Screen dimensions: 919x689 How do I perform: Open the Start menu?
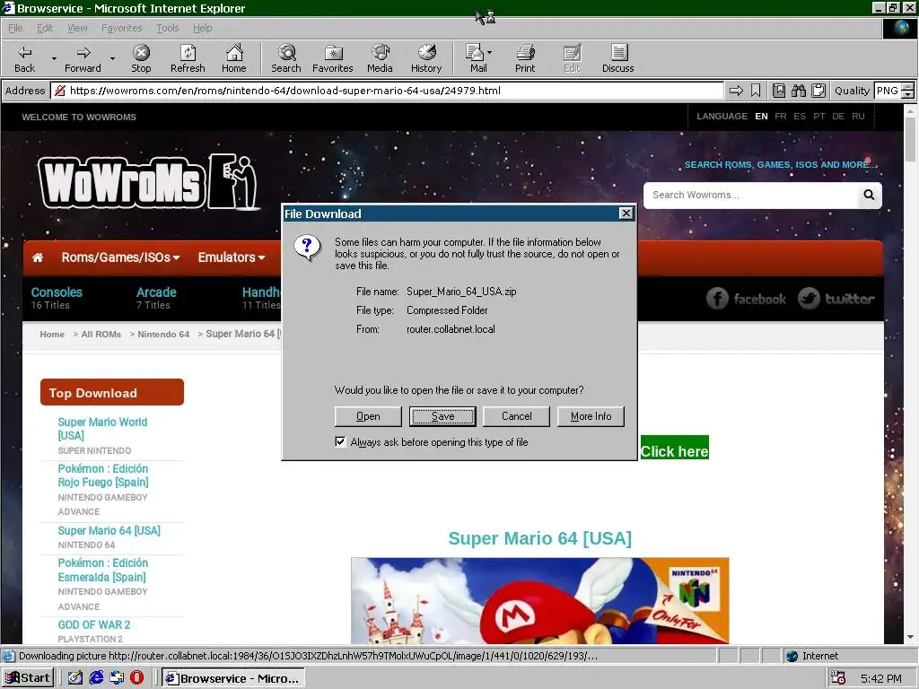[x=28, y=678]
